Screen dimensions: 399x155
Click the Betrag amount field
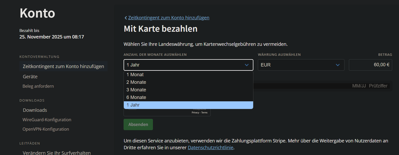[x=370, y=65]
